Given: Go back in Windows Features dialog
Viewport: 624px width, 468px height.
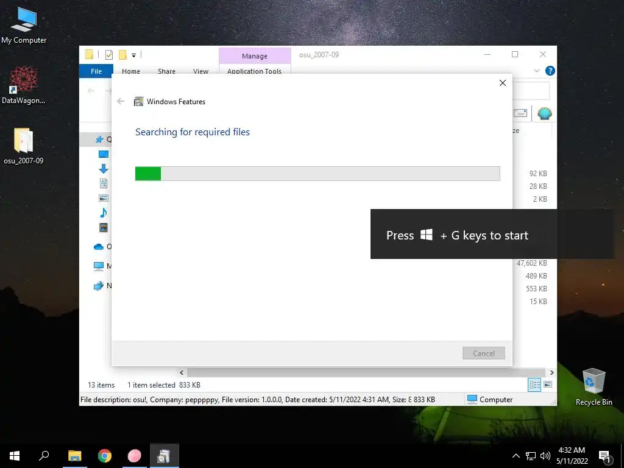Looking at the screenshot, I should pyautogui.click(x=121, y=102).
